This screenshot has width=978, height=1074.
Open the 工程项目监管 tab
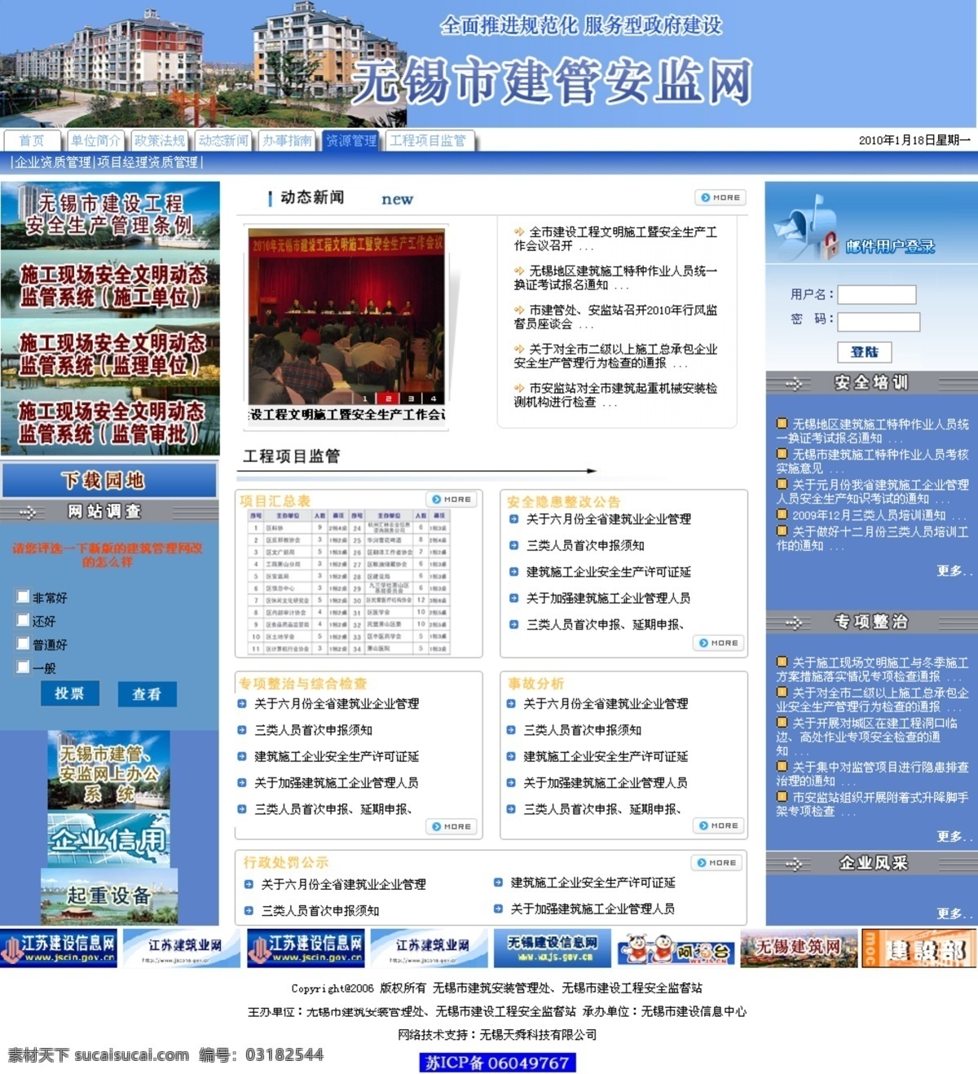coord(430,141)
